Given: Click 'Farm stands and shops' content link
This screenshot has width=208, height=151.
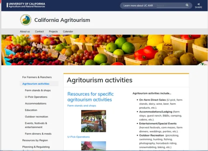Looking at the screenshot, I should pos(82,106).
